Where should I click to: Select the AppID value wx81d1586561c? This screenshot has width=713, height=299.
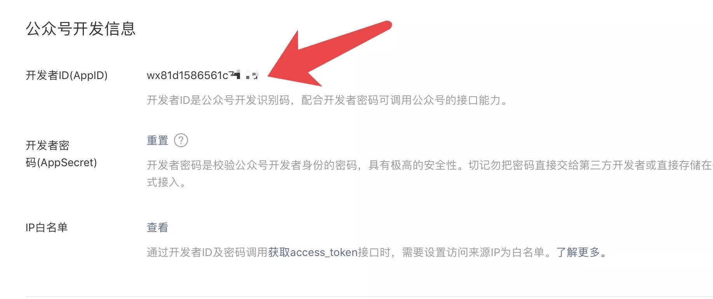pyautogui.click(x=188, y=75)
